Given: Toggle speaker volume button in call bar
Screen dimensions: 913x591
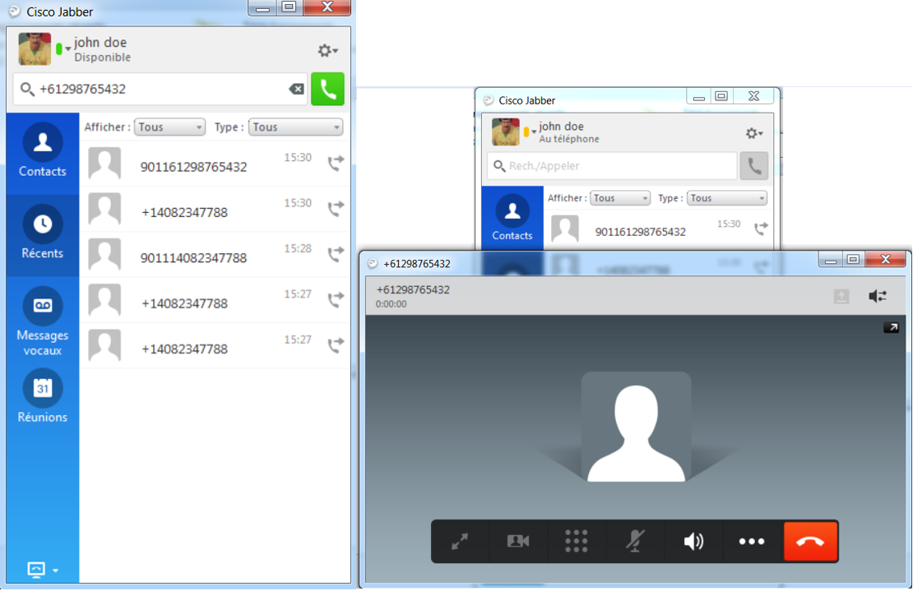Looking at the screenshot, I should click(x=693, y=542).
